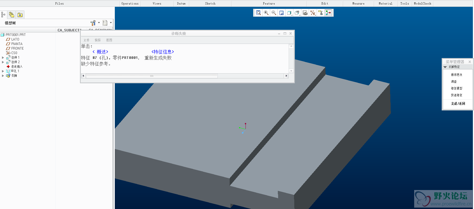
Task: Open the Datum menu
Action: pyautogui.click(x=181, y=3)
